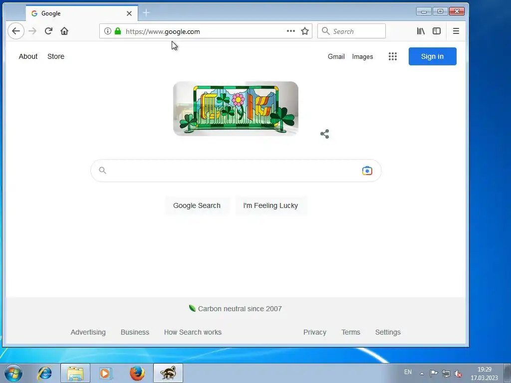
Task: Maximize the Firefox window
Action: [440, 11]
